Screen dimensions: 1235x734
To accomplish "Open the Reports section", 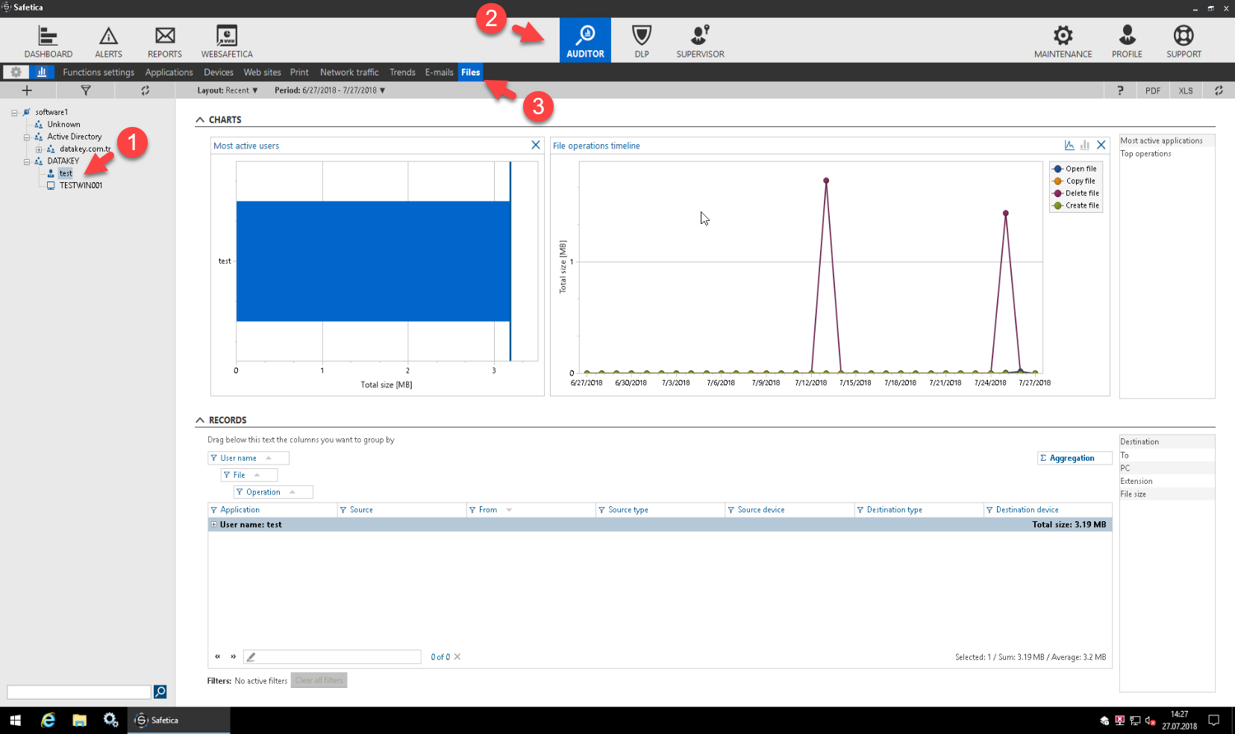I will click(165, 41).
